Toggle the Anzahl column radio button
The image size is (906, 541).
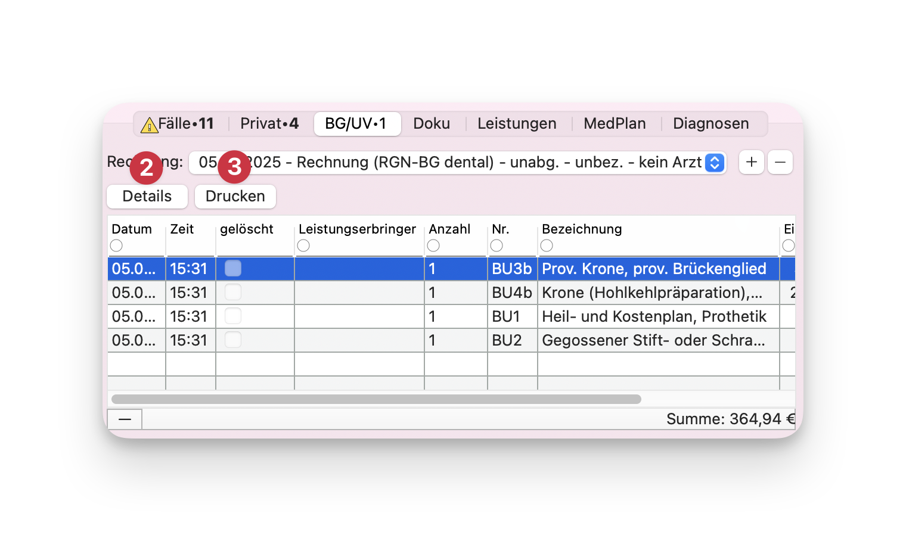pyautogui.click(x=433, y=245)
